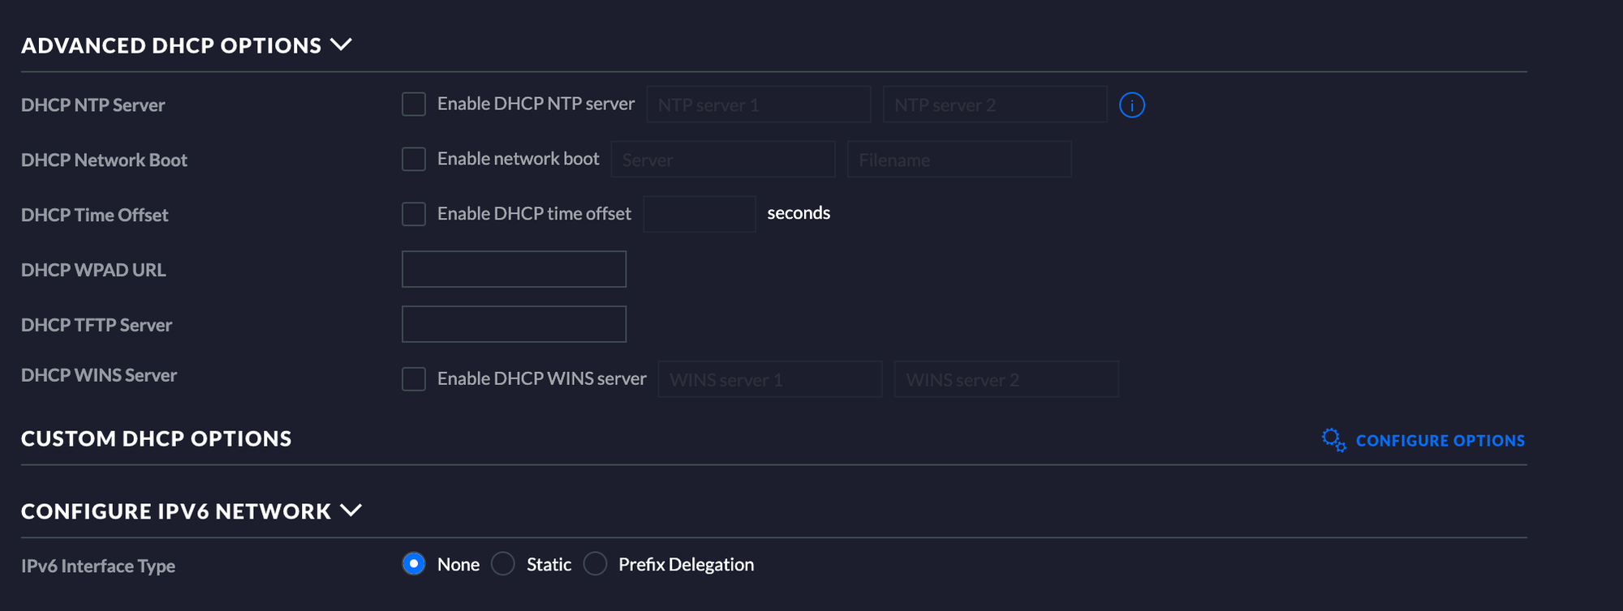This screenshot has height=611, width=1623.
Task: Click the network boot Server field
Action: pos(722,160)
